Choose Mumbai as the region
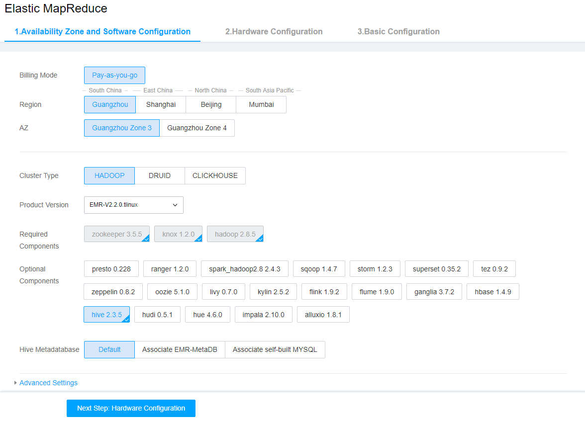585x422 pixels. [261, 105]
